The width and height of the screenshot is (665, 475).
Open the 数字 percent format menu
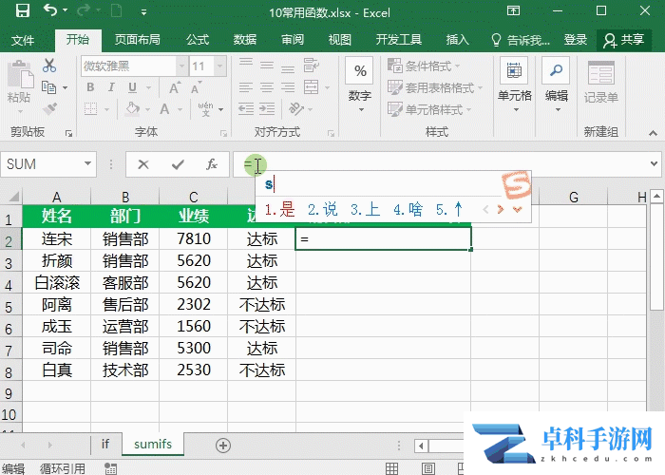[360, 85]
